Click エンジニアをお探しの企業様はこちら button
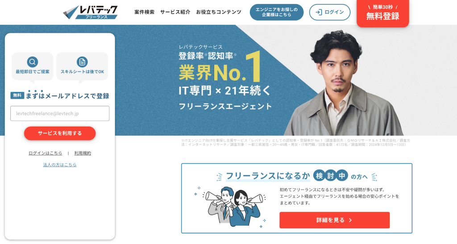Screen dimensions: 457x244 click(x=277, y=12)
